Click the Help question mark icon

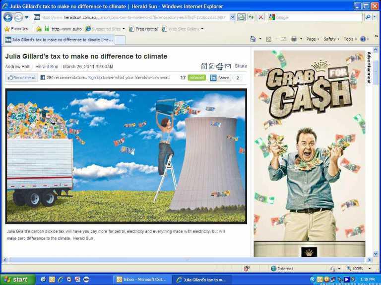pos(363,39)
